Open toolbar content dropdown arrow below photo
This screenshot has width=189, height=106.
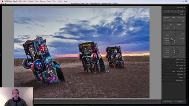click(160, 102)
